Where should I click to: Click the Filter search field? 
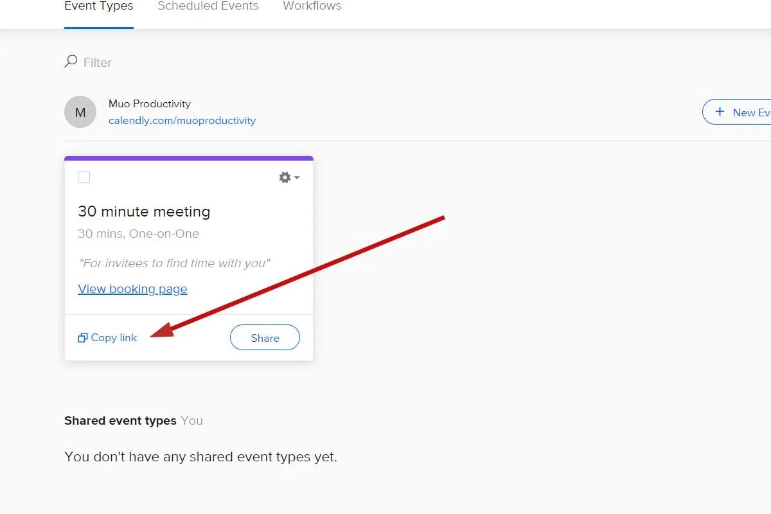96,62
